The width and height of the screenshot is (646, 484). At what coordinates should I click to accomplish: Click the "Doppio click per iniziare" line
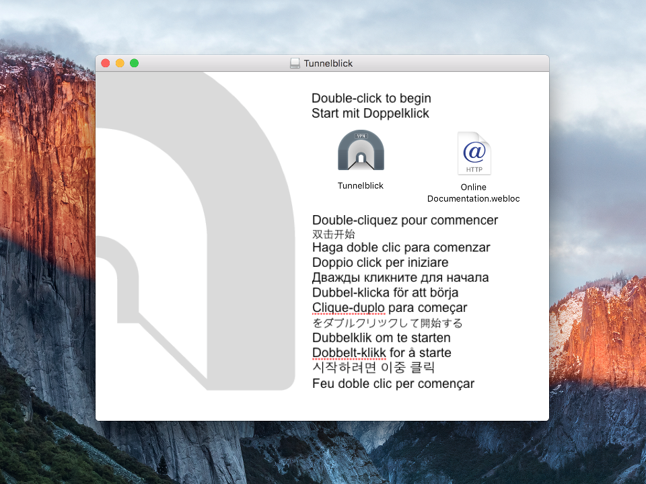[380, 262]
